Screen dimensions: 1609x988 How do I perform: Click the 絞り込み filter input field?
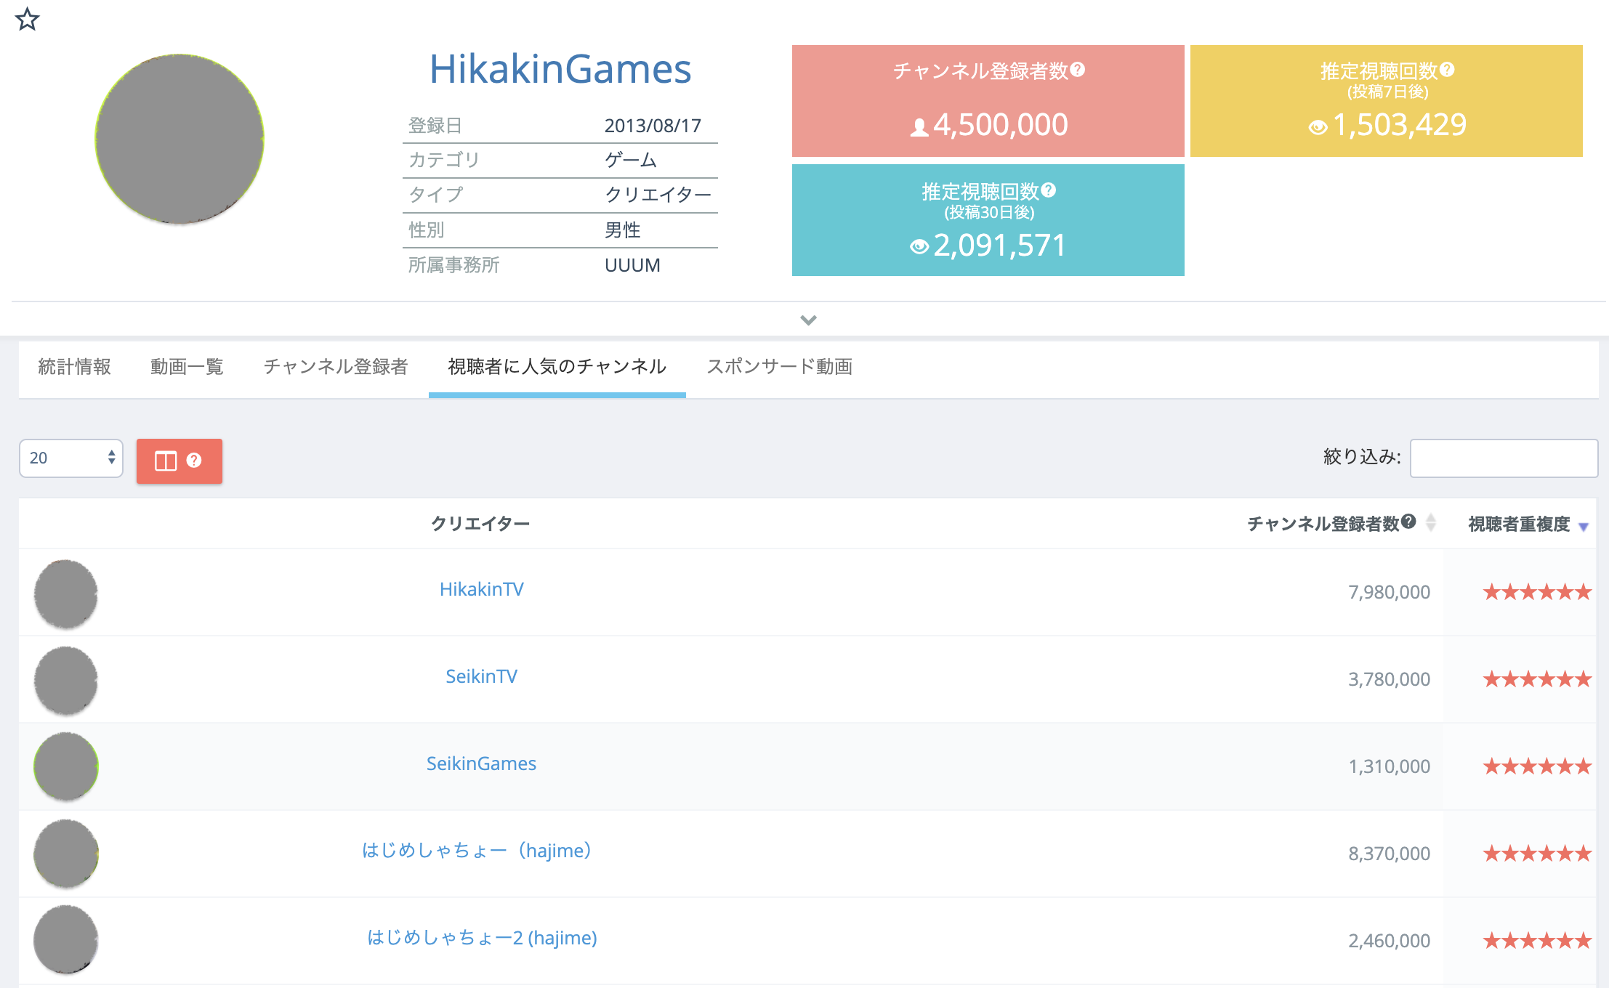[1504, 458]
